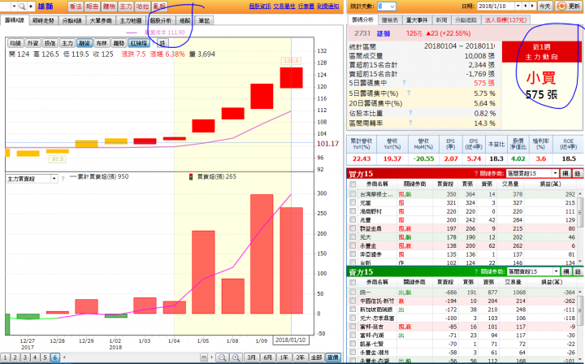This screenshot has height=364, width=585.
Task: Click 橫 button in 買方15 header
Action: click(565, 173)
